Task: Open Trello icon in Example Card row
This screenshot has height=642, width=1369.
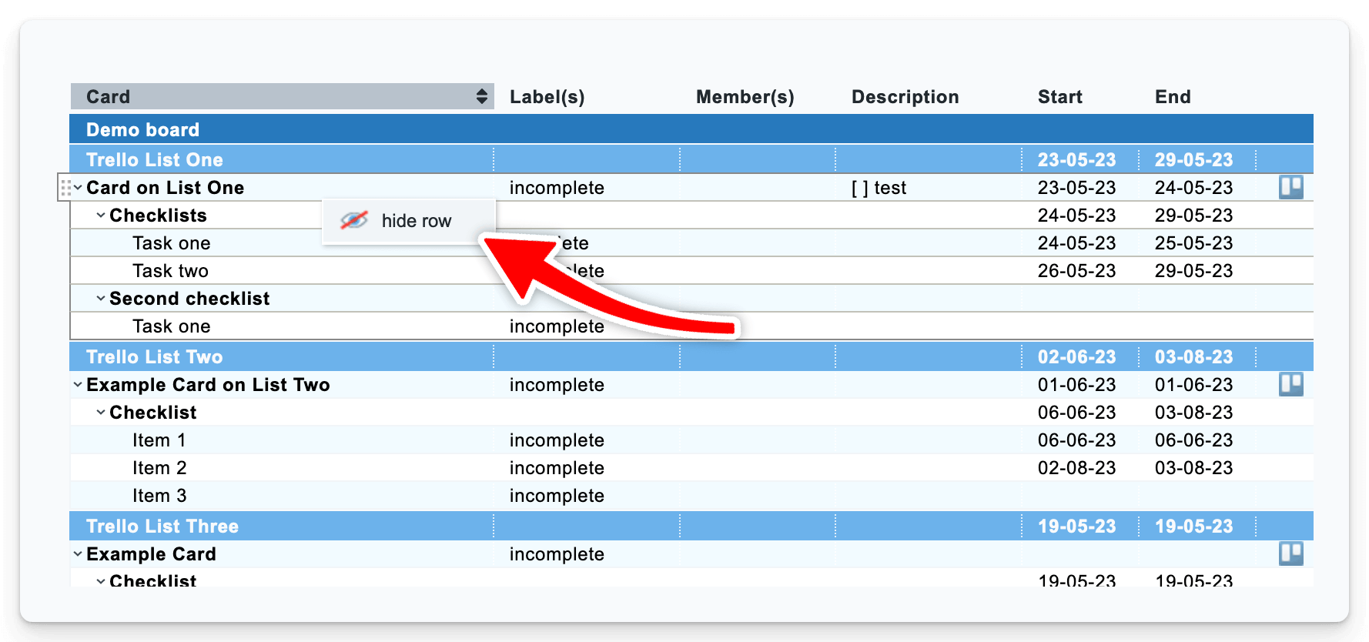Action: (1291, 553)
